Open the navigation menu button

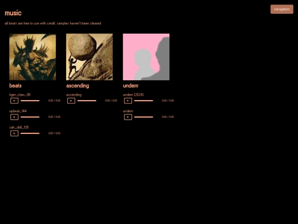click(281, 9)
